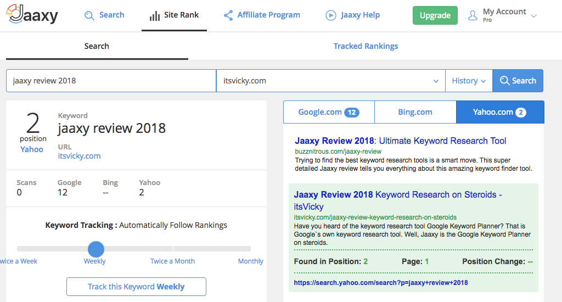Select the Yahoo.com results tab
Viewport: 562px width, 302px height.
[500, 112]
